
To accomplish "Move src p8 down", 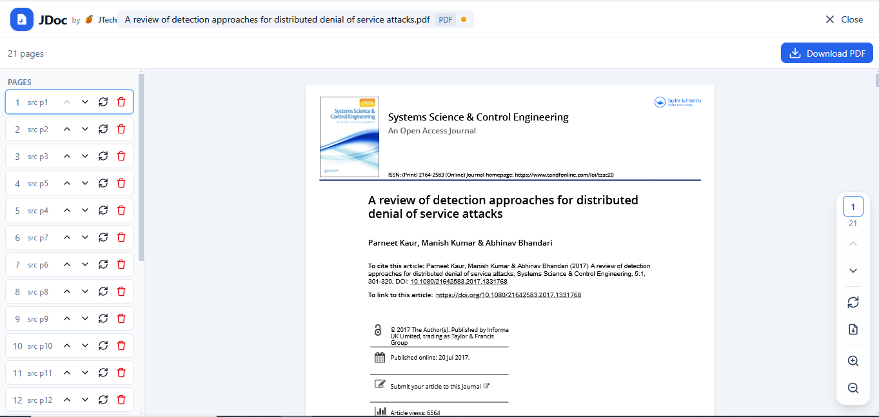I will click(x=85, y=291).
